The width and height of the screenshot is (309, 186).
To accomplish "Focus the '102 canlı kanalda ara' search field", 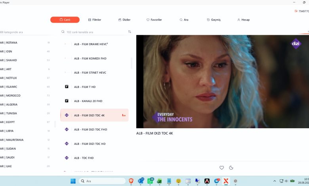I will [97, 32].
